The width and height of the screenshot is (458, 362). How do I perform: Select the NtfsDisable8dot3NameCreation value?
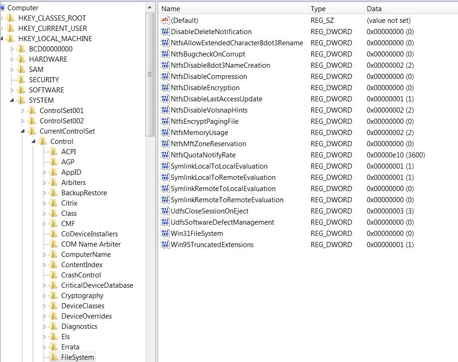[220, 65]
